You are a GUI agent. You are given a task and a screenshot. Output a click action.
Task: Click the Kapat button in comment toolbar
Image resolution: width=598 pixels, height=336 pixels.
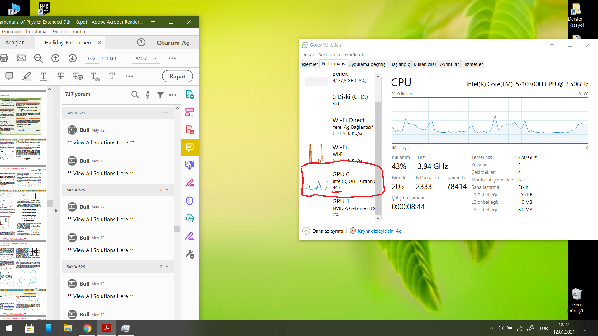click(177, 76)
